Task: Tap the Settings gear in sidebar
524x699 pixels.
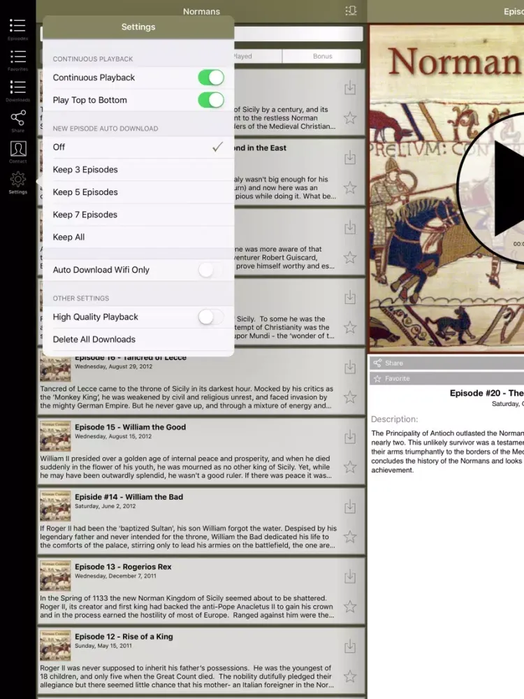Action: click(x=18, y=182)
